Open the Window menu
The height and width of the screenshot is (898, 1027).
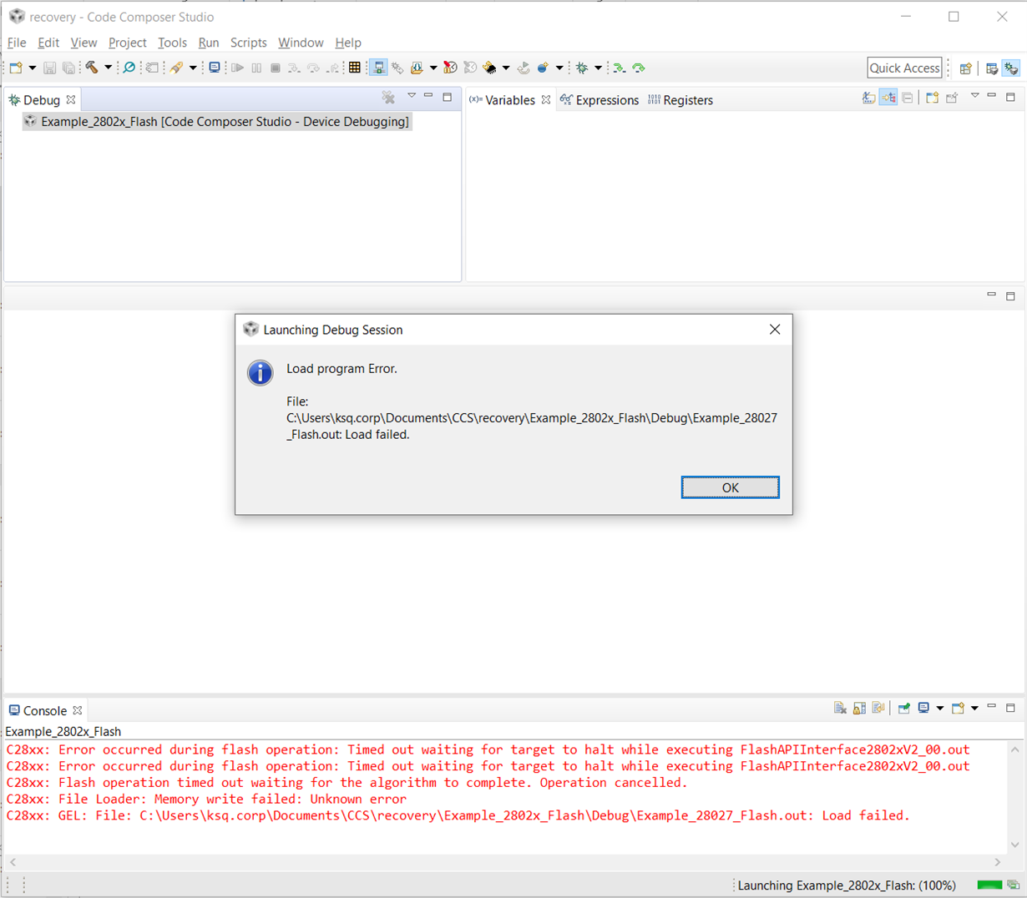coord(301,43)
